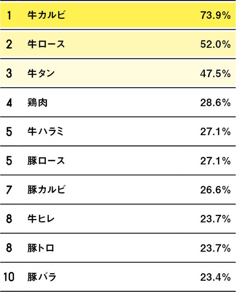Image resolution: width=236 pixels, height=292 pixels.
Task: Click rank number 1 in yellow row
Action: [x=9, y=15]
